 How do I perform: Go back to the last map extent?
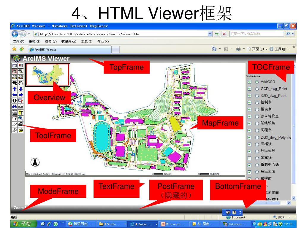[x=15, y=83]
